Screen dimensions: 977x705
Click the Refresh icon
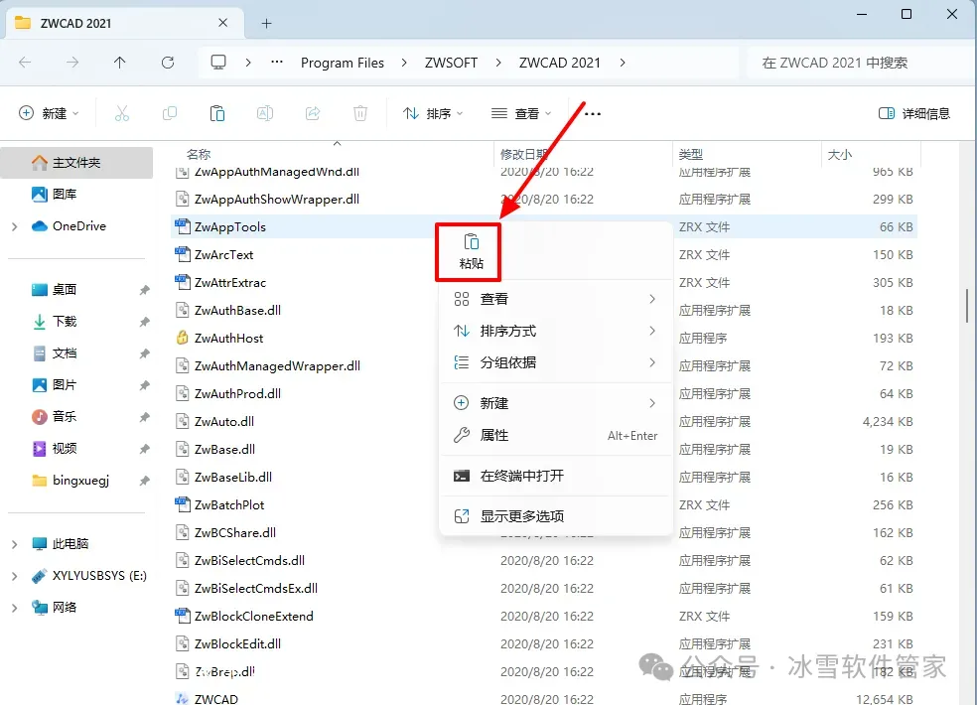coord(168,63)
